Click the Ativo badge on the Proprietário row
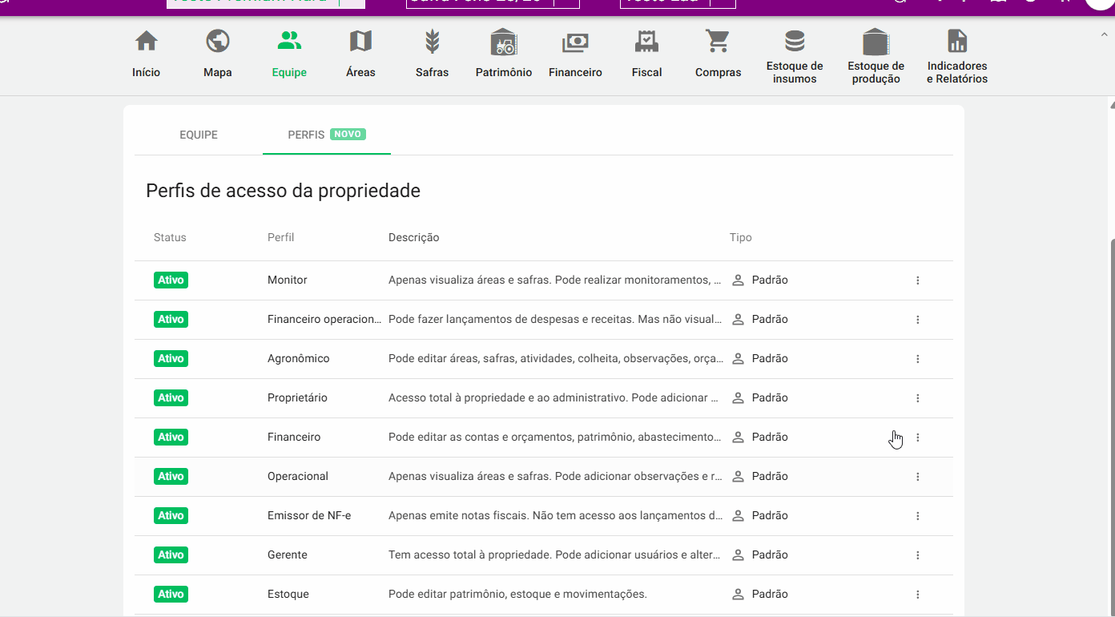The width and height of the screenshot is (1115, 617). 171,397
